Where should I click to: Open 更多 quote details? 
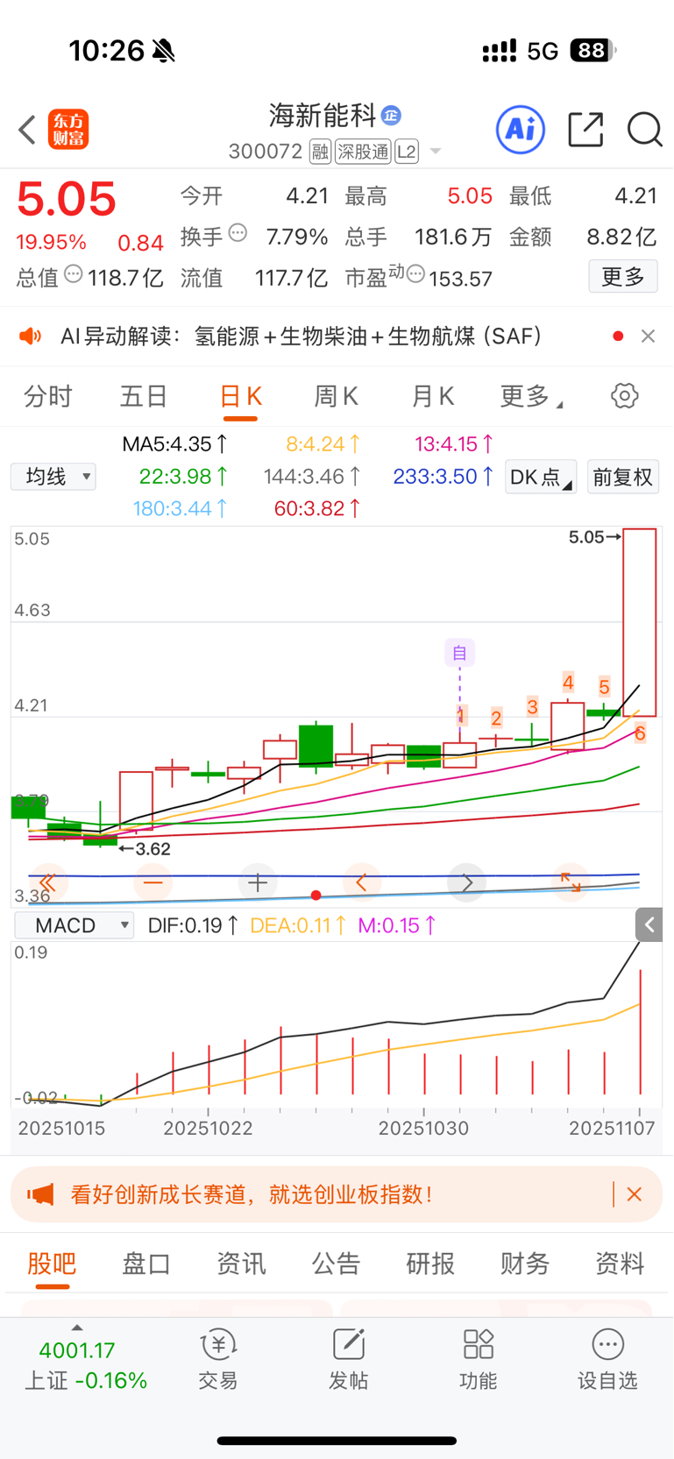tap(623, 277)
